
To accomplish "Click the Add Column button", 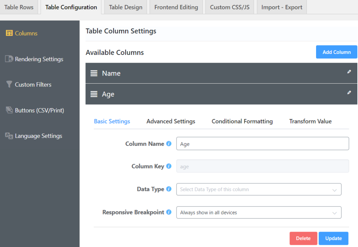I will 336,52.
